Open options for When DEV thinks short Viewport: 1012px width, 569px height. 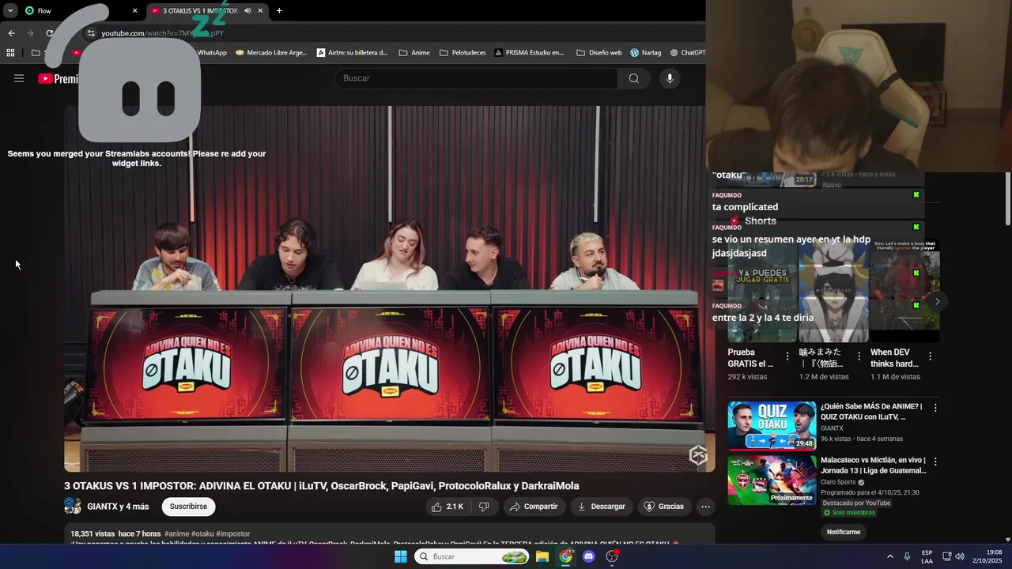930,357
